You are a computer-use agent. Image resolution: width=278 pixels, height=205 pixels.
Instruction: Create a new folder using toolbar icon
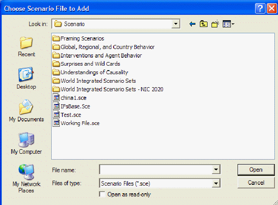point(215,24)
